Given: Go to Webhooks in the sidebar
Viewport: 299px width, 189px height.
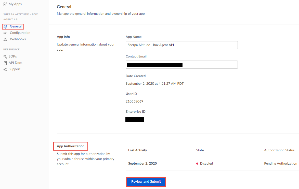Looking at the screenshot, I should click(x=18, y=39).
